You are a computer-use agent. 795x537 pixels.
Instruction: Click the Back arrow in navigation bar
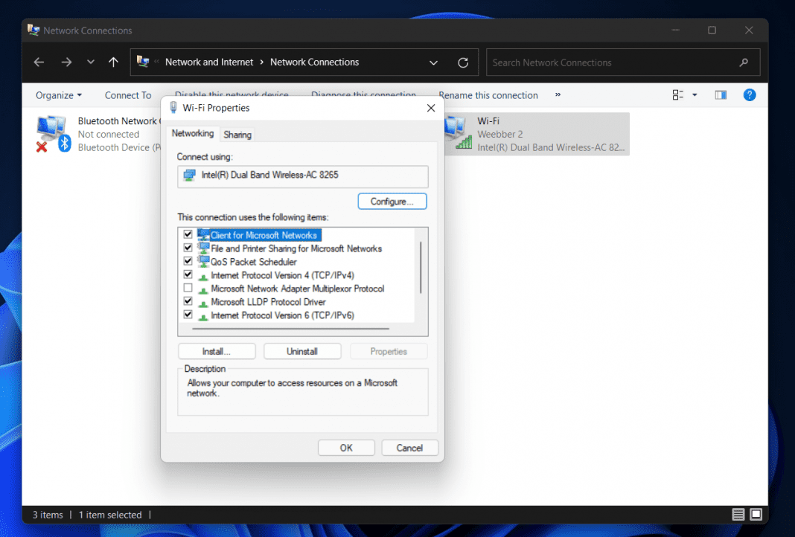point(39,62)
